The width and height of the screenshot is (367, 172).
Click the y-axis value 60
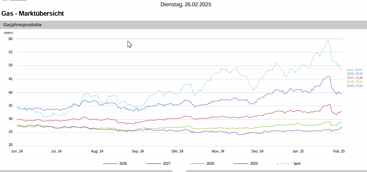point(11,39)
